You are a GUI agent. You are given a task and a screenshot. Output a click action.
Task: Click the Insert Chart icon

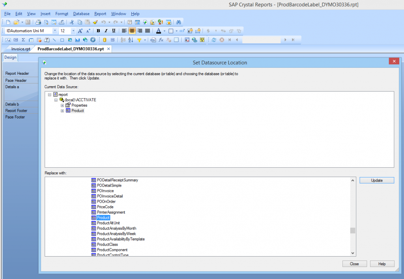pos(78,40)
